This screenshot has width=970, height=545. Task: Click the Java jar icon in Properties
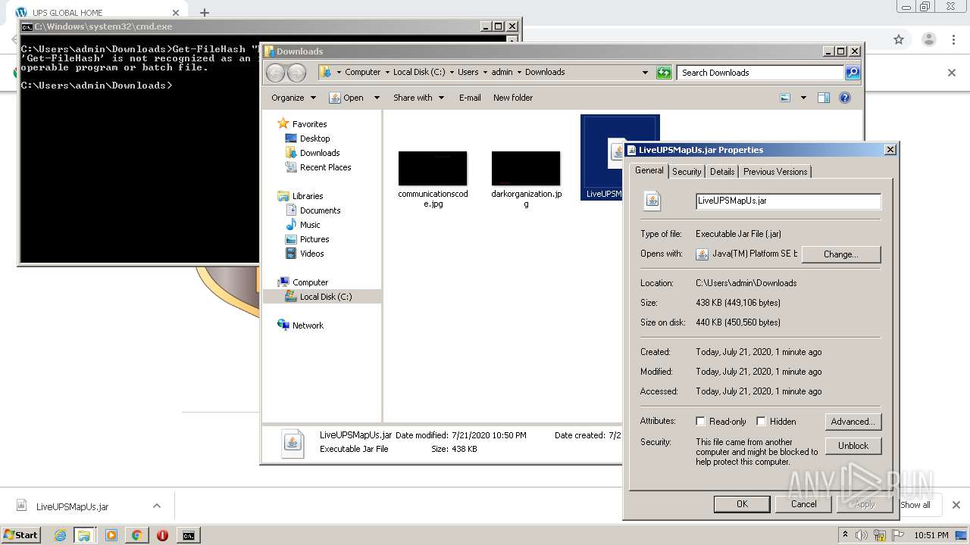(652, 201)
